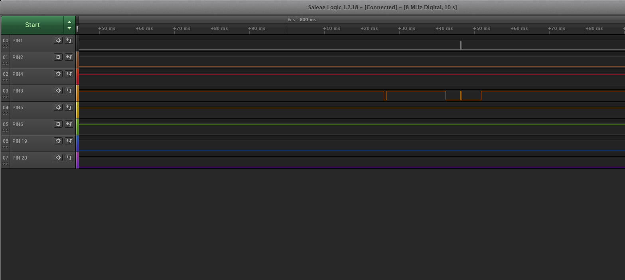Image resolution: width=625 pixels, height=280 pixels.
Task: Select the PIN6 channel label
Action: coord(18,124)
